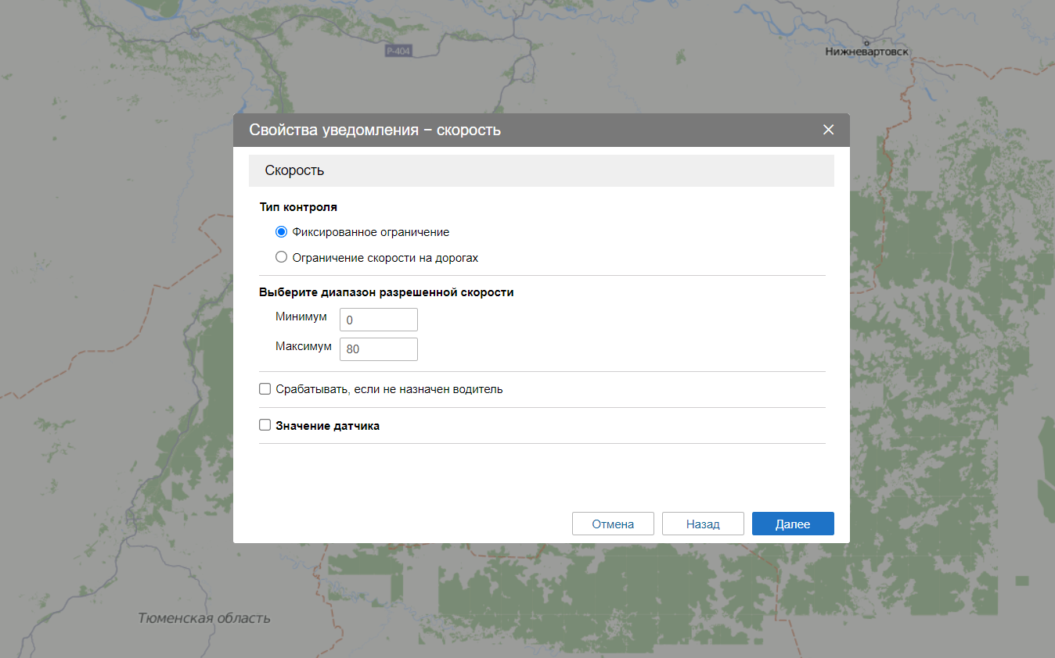Click the Минимум text label
Viewport: 1055px width, 658px height.
tap(301, 316)
